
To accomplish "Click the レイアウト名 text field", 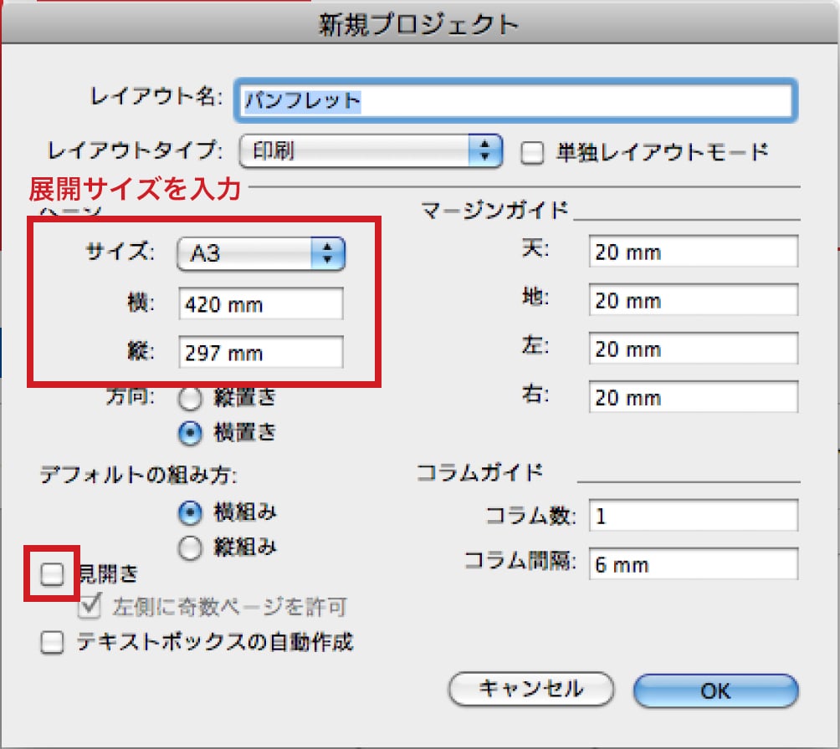I will [x=514, y=101].
